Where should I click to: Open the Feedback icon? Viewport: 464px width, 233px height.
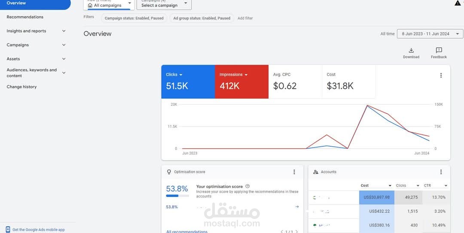pyautogui.click(x=439, y=50)
